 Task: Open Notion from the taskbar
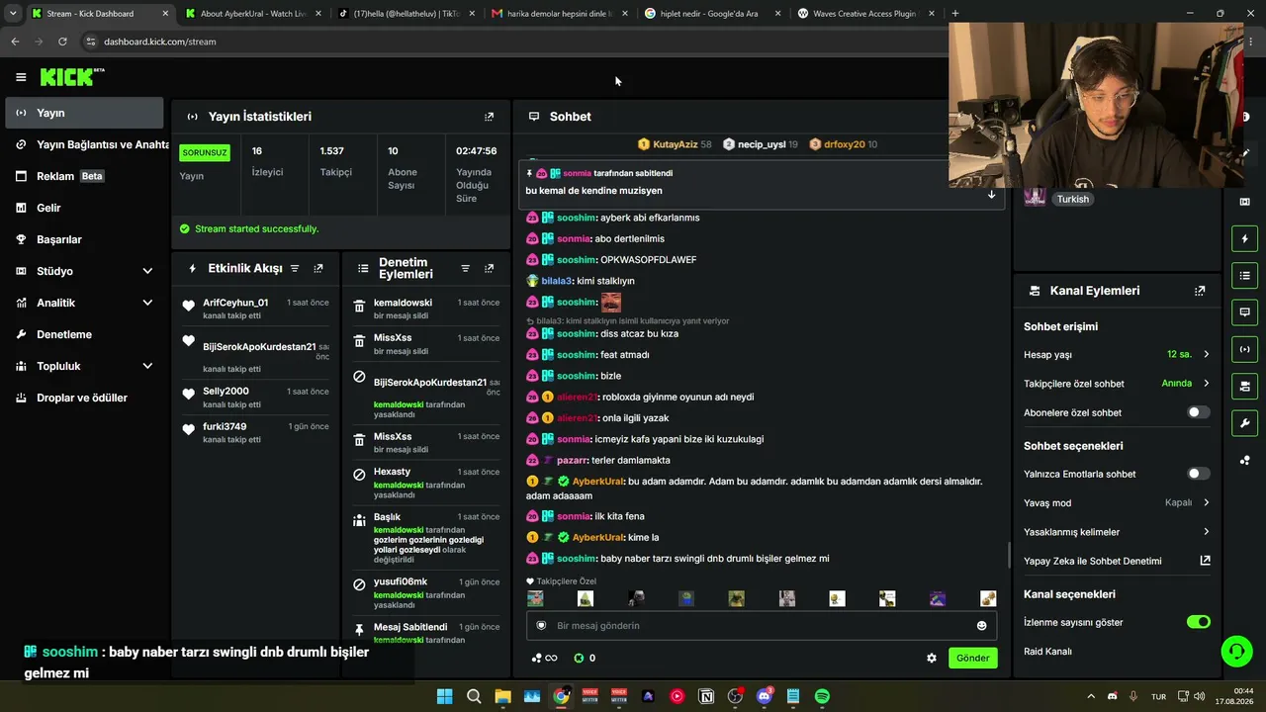tap(706, 696)
